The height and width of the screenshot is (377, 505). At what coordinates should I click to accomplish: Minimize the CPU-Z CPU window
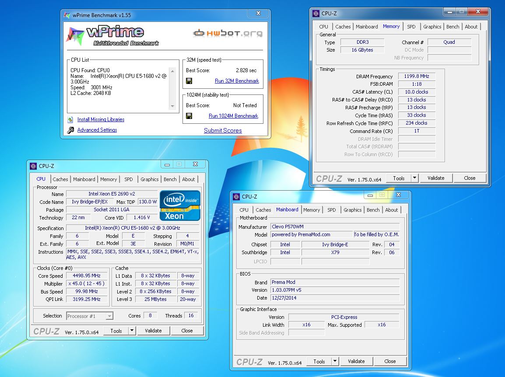coord(167,164)
